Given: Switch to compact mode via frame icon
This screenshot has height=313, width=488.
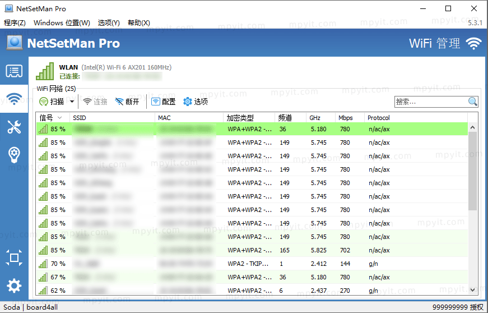Looking at the screenshot, I should (x=14, y=257).
